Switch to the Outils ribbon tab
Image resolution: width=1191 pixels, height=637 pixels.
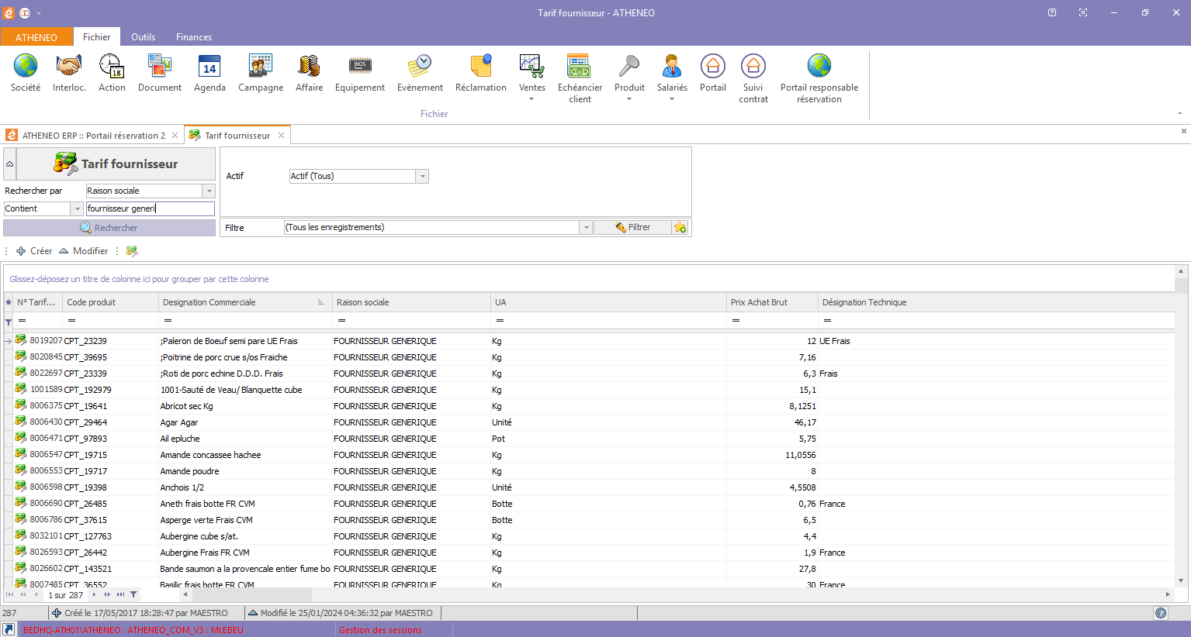(x=143, y=37)
